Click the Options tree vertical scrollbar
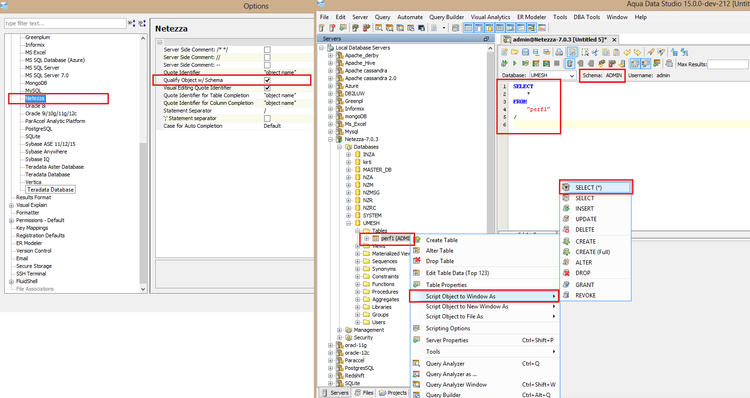Image resolution: width=750 pixels, height=398 pixels. pos(143,163)
